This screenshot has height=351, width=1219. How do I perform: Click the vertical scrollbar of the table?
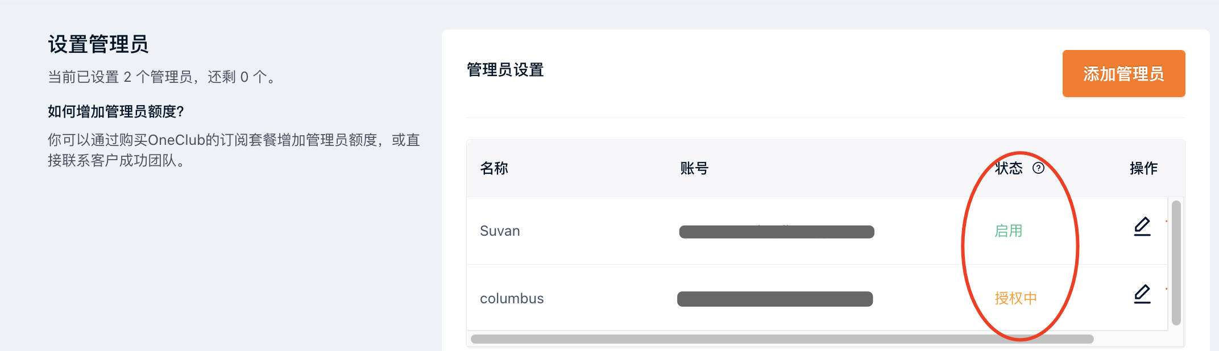tap(1176, 263)
